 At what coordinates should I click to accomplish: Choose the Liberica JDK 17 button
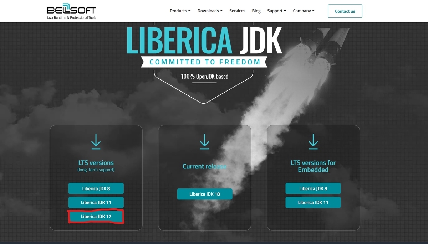[x=96, y=216]
